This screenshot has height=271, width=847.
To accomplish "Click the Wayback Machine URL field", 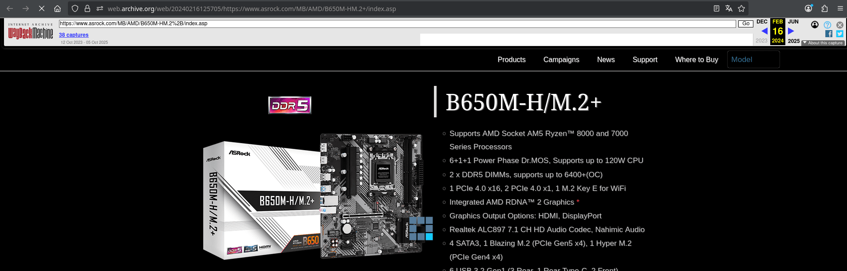I will pos(397,23).
